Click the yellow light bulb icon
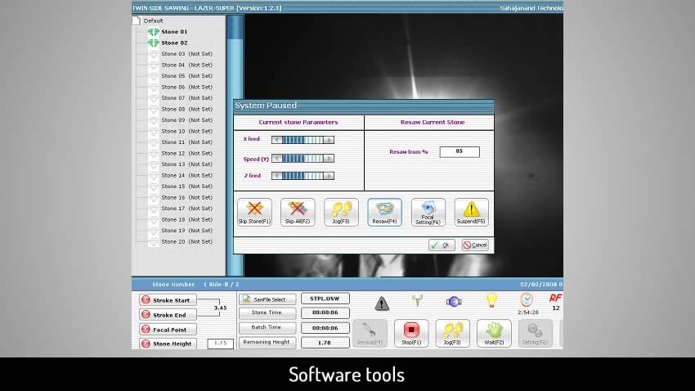The image size is (695, 391). [x=491, y=301]
